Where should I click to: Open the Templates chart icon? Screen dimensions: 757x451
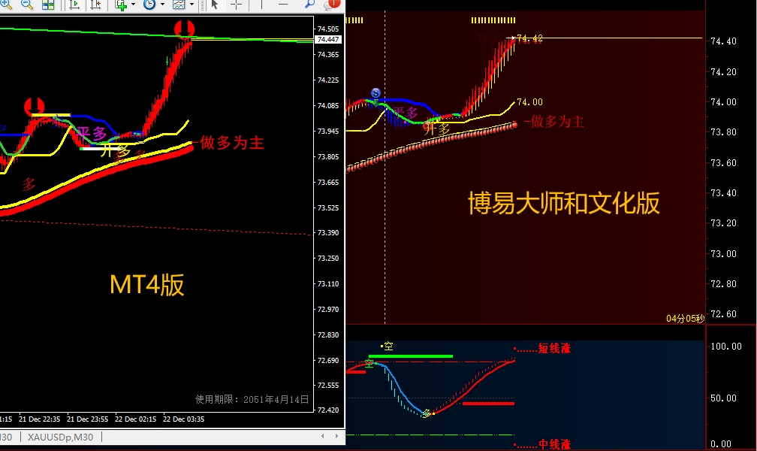(x=179, y=5)
